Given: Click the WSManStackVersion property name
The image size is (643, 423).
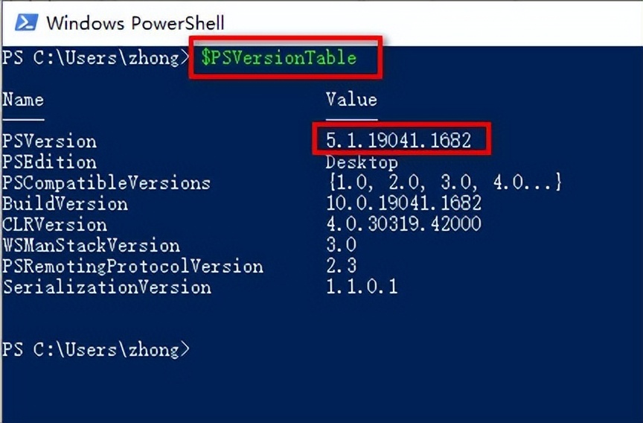Looking at the screenshot, I should click(x=91, y=245).
